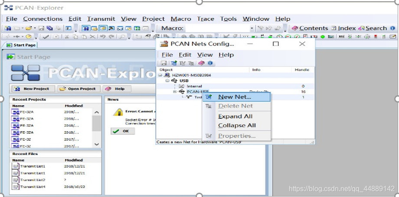Click the Find magnifier icon

click(x=122, y=37)
